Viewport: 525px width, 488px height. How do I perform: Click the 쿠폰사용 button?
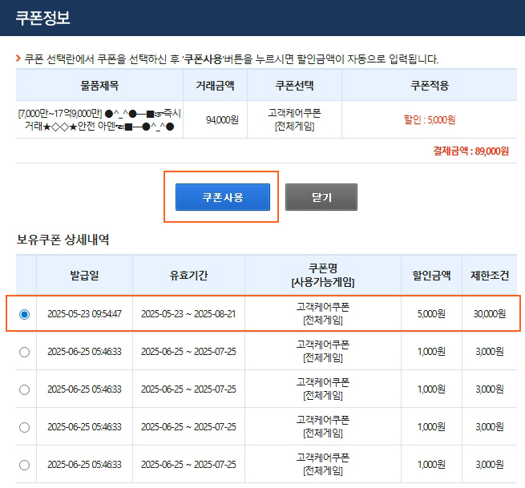[x=222, y=197]
